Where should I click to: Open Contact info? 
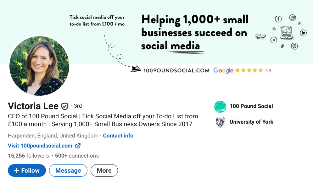pyautogui.click(x=118, y=136)
